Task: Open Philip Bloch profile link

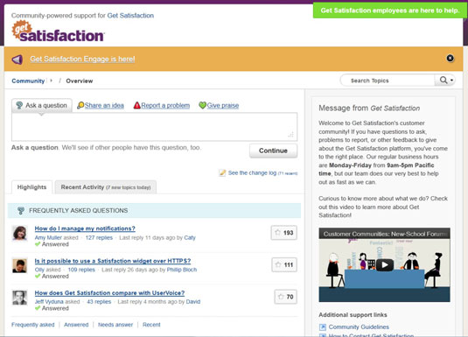Action: [x=182, y=270]
